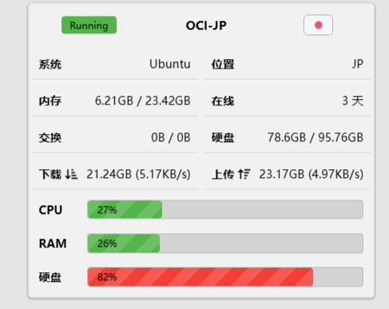Click the RAM 26% progress bar

225,244
